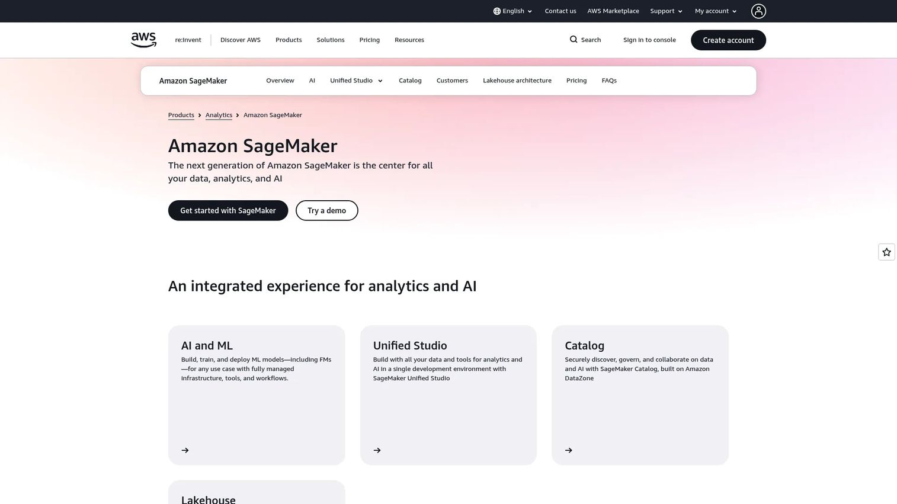Image resolution: width=897 pixels, height=504 pixels.
Task: Select Pricing in the SageMaker nav bar
Action: point(576,81)
